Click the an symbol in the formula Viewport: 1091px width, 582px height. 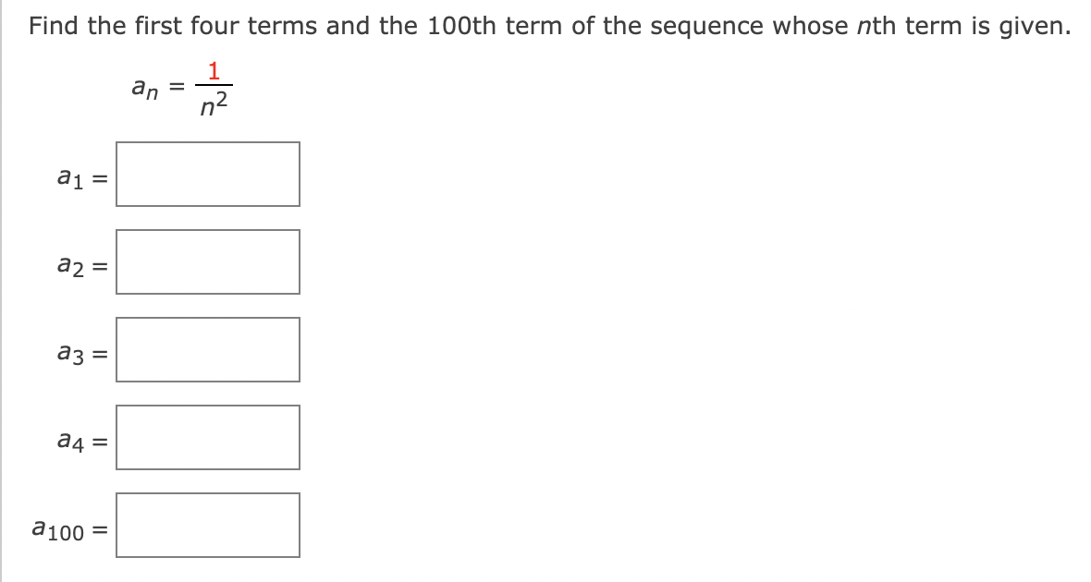(x=143, y=90)
